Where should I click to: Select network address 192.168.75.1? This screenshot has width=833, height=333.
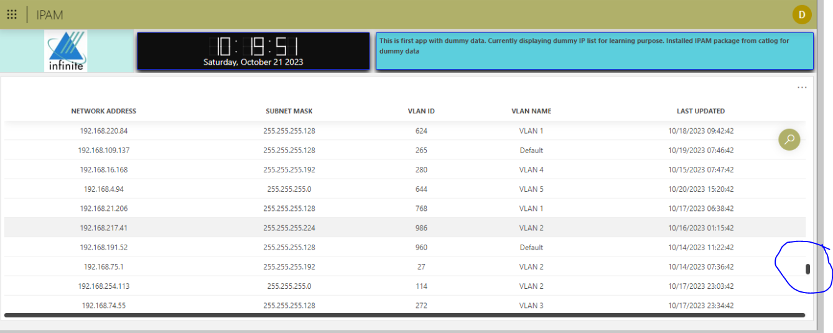tap(104, 267)
